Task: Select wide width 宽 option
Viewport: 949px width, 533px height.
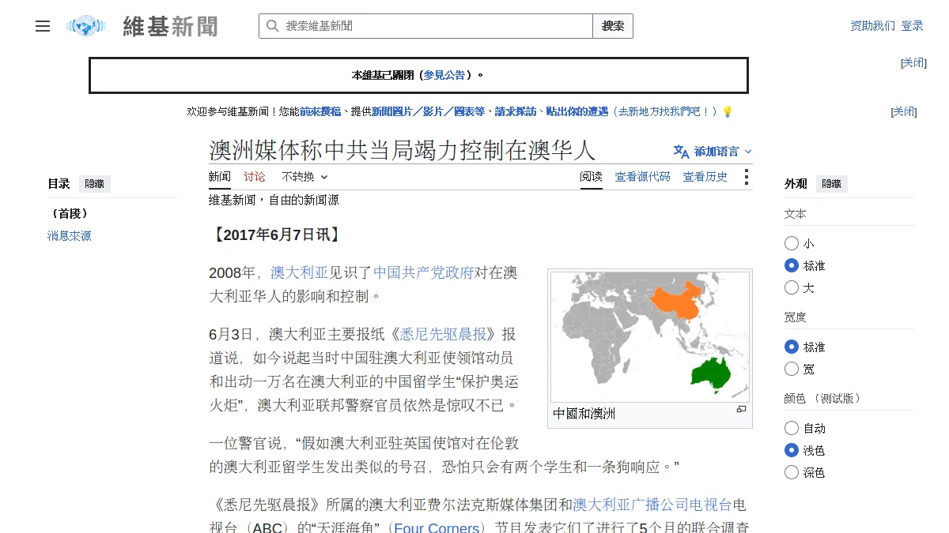Action: point(792,369)
